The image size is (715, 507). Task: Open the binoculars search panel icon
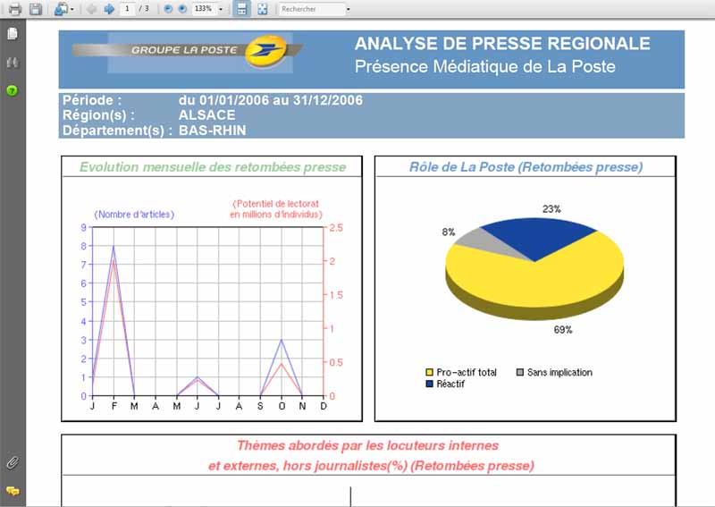pyautogui.click(x=13, y=63)
